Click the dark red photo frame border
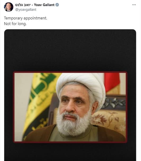The width and height of the screenshot is (141, 161). click(70, 72)
